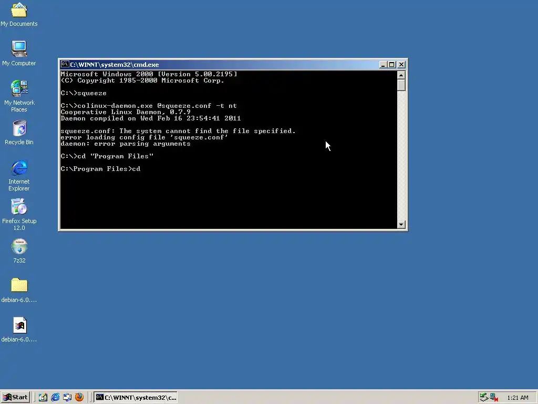Click the 'system cannot find the file' line
The height and width of the screenshot is (404, 538).
(x=178, y=131)
